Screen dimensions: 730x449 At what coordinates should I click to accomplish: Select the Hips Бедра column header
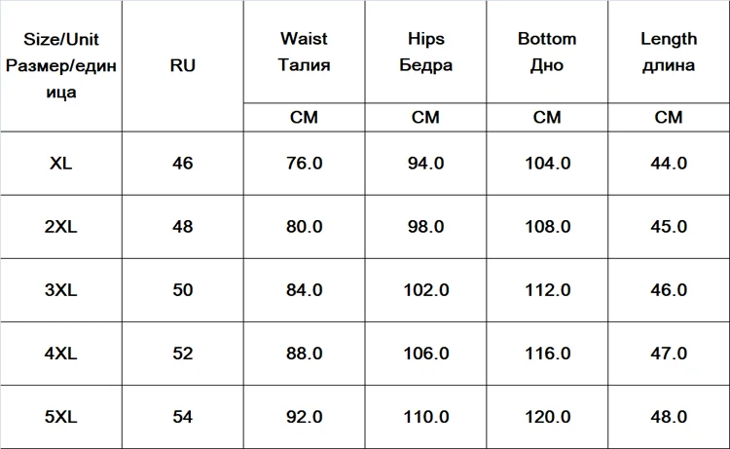pyautogui.click(x=425, y=53)
